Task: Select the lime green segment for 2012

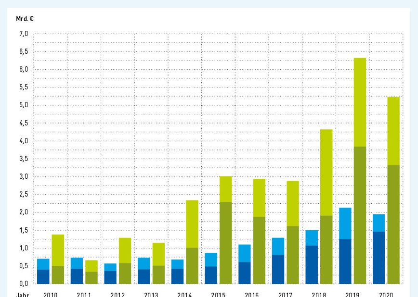Action: (125, 250)
